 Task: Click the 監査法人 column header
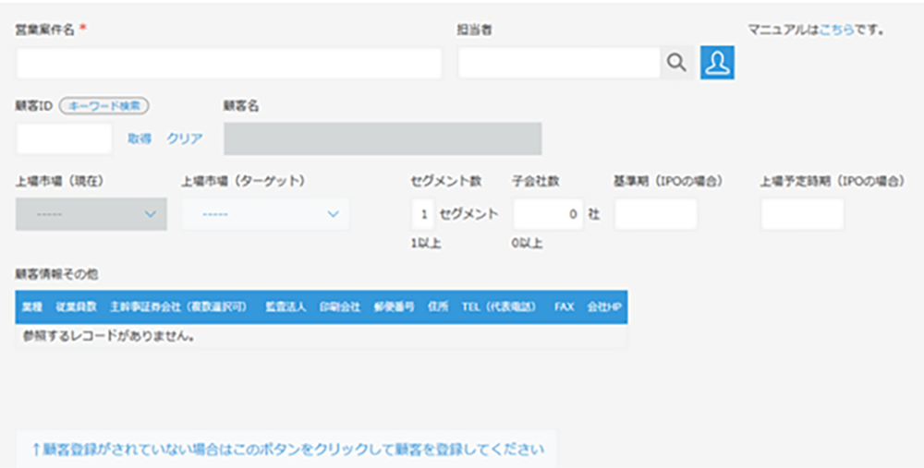[x=286, y=307]
